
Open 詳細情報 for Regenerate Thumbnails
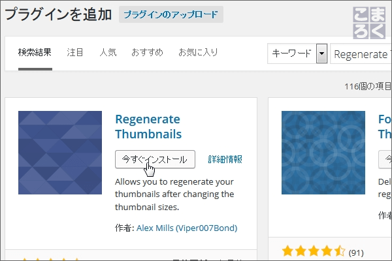point(225,159)
